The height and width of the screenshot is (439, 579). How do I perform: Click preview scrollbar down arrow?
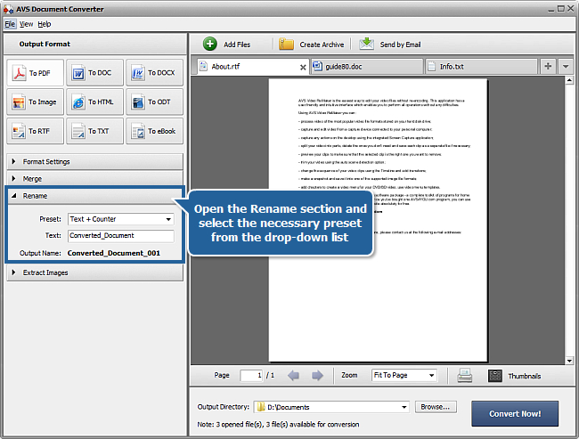tap(569, 361)
